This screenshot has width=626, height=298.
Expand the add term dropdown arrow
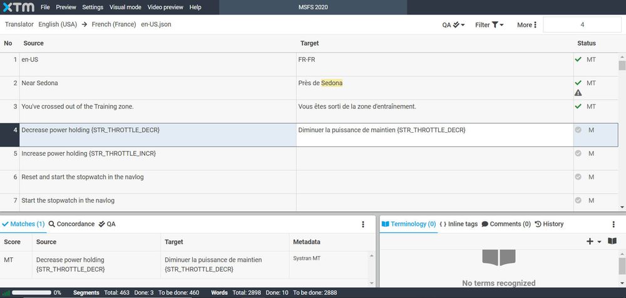[x=599, y=242]
